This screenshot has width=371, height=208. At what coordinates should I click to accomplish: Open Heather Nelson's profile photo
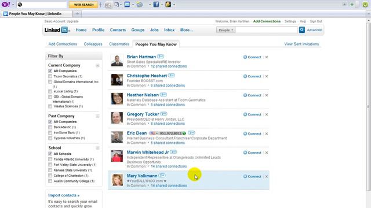click(x=117, y=99)
